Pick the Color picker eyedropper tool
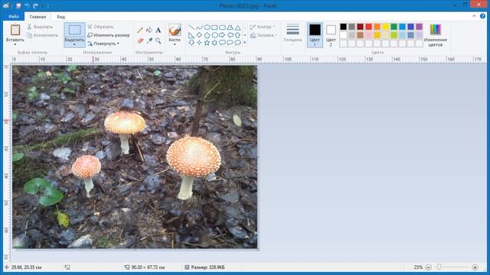 149,40
